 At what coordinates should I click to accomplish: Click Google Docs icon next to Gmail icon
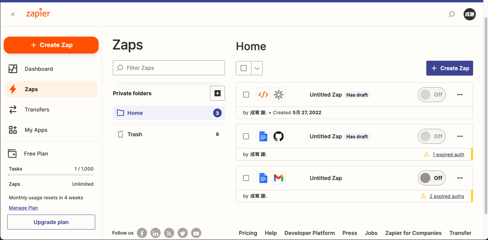click(263, 178)
